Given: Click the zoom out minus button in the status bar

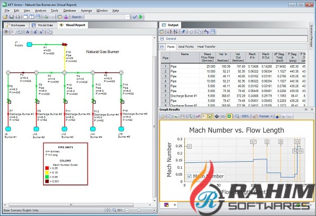Looking at the screenshot, I should 127,210.
